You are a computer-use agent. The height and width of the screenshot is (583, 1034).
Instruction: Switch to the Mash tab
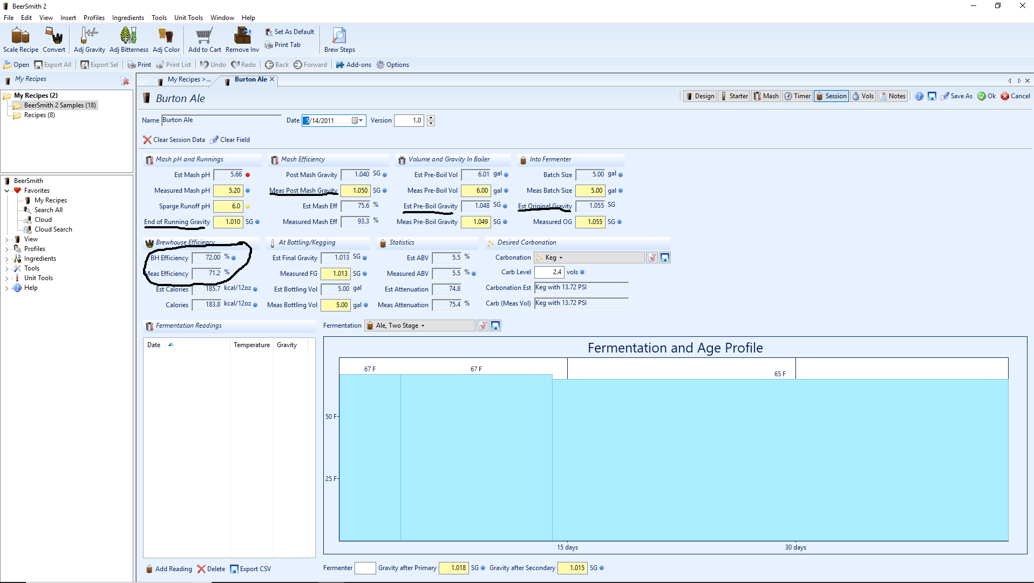click(x=766, y=96)
